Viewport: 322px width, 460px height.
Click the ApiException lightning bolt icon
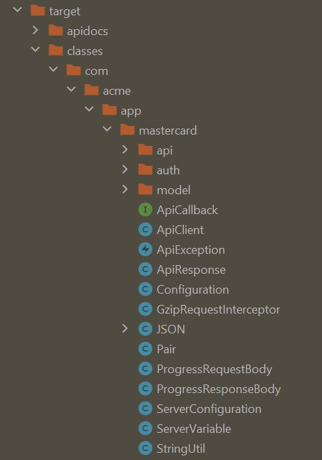[145, 250]
